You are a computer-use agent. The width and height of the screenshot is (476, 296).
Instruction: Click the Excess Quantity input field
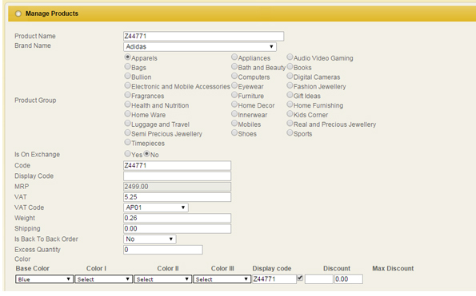[x=163, y=250]
